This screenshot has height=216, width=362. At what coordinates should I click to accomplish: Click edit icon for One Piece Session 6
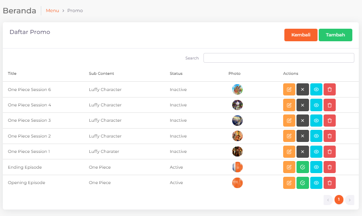coord(289,89)
